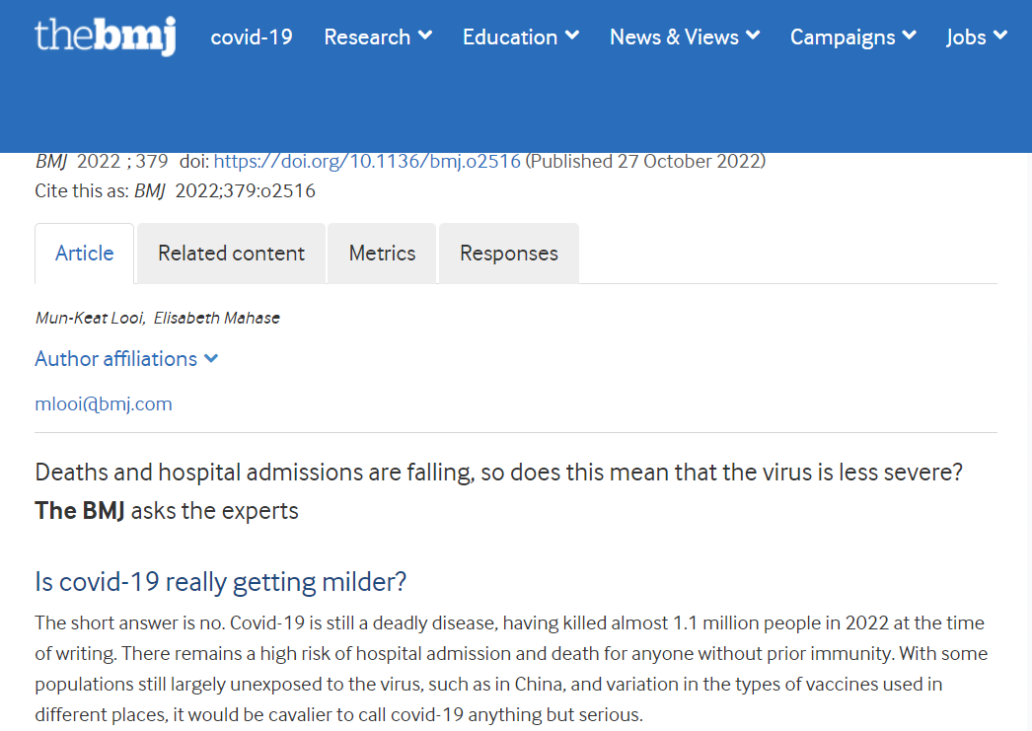This screenshot has height=731, width=1032.
Task: Click the BMJ logo
Action: (x=106, y=37)
